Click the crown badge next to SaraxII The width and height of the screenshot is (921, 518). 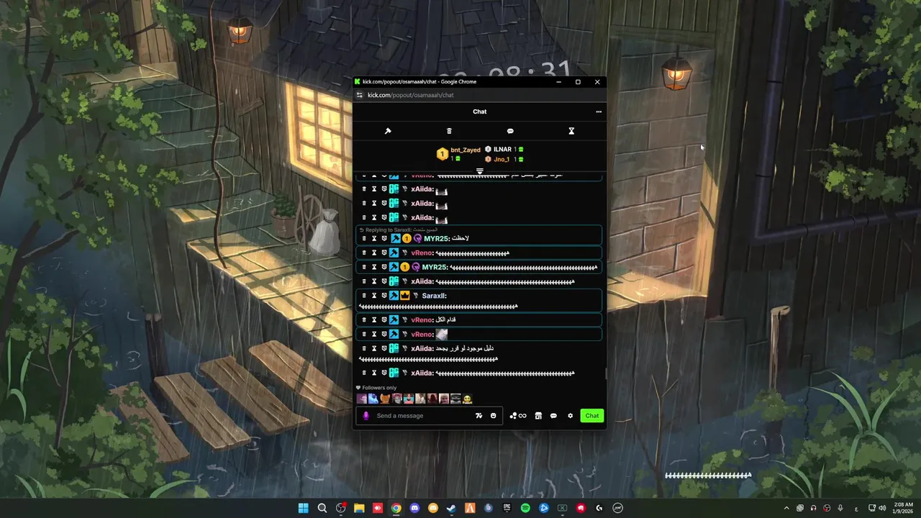point(404,296)
